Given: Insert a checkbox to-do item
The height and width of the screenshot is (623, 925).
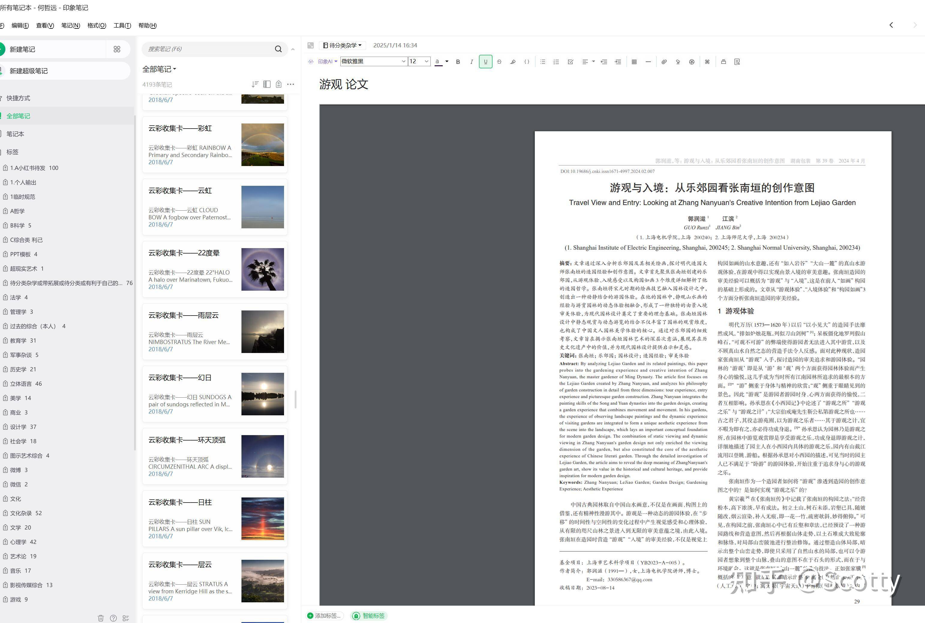Looking at the screenshot, I should 570,62.
